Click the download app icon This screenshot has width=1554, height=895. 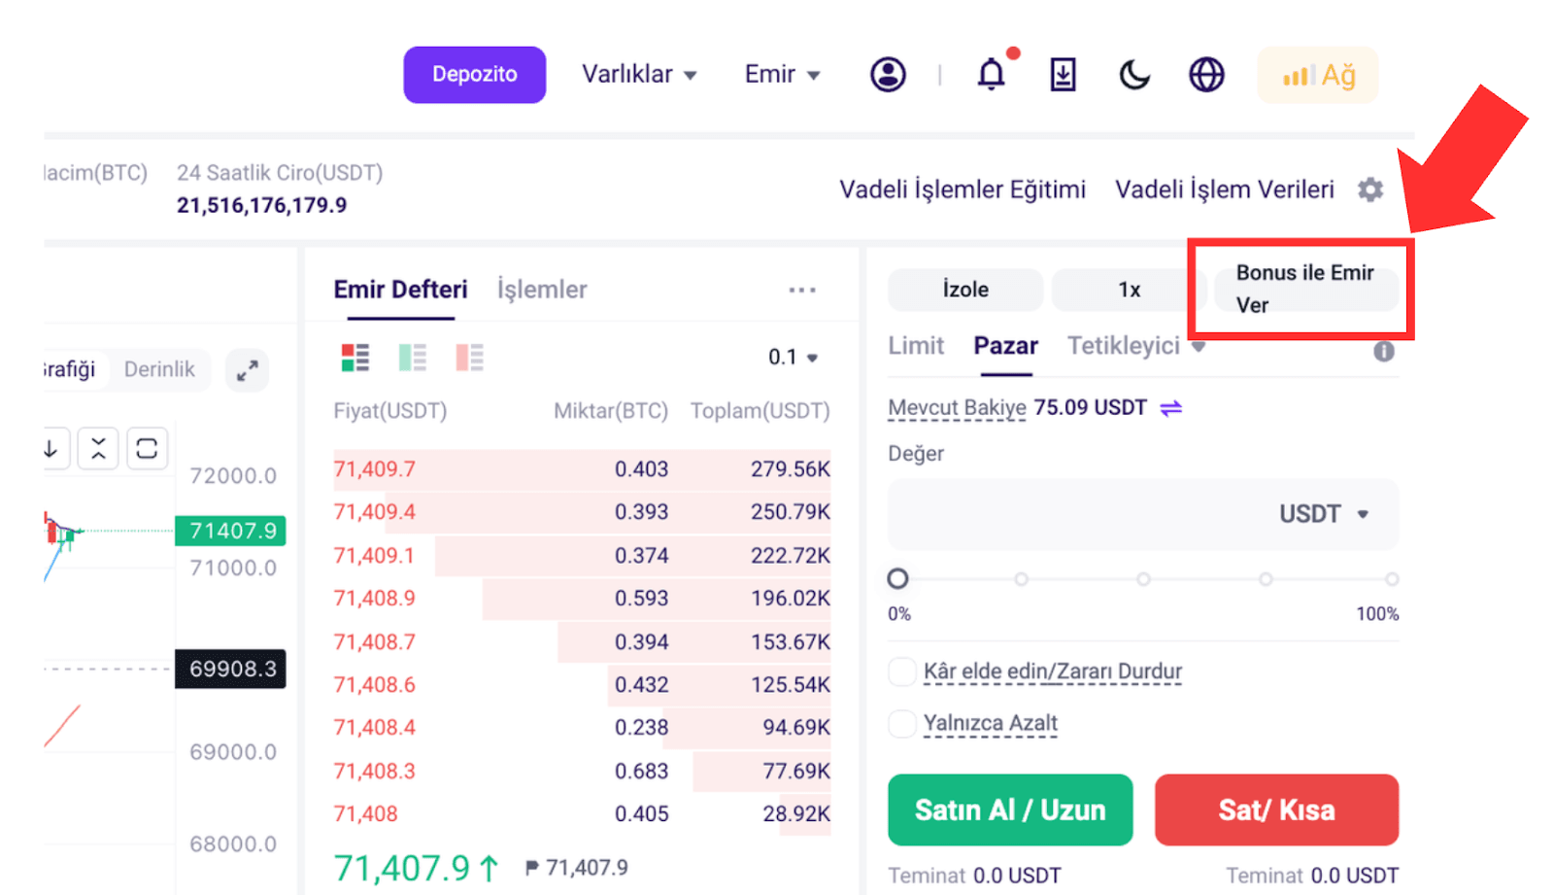(1064, 74)
